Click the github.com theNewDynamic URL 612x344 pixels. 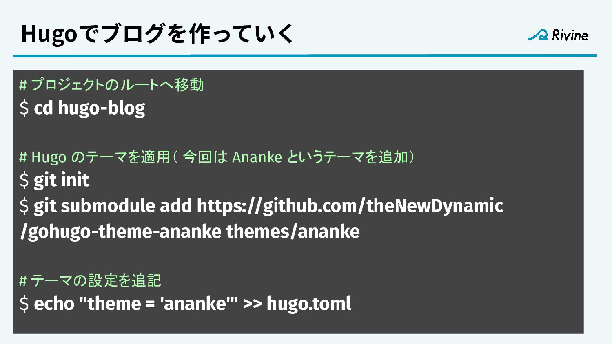(350, 206)
